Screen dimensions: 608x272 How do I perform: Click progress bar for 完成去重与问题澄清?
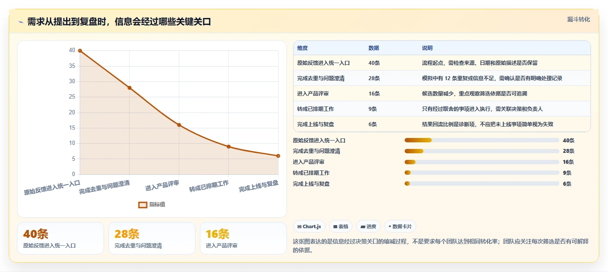pos(482,151)
